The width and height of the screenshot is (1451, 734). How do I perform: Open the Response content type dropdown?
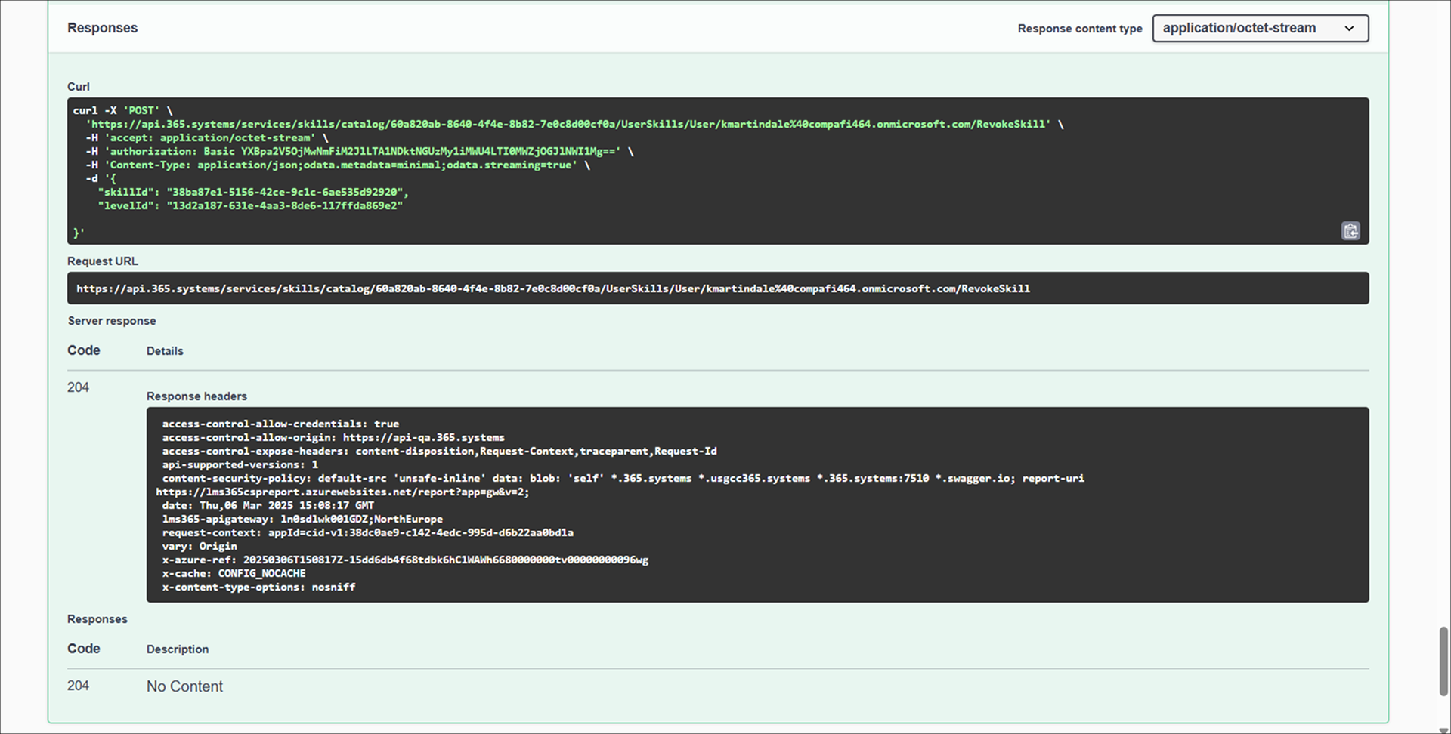coord(1259,29)
